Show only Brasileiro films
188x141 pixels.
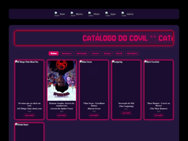point(132,54)
